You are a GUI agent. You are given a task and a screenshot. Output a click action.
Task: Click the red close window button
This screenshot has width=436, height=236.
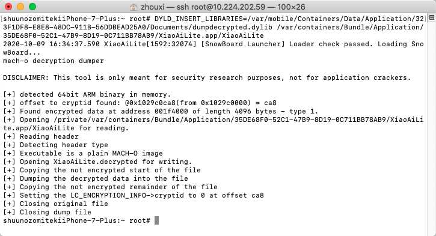(8, 7)
